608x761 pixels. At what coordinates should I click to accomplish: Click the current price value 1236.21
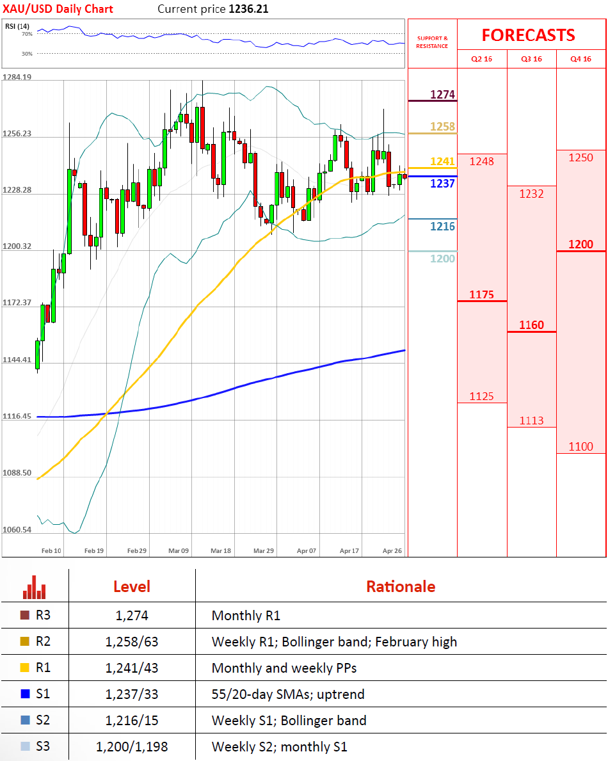[x=248, y=9]
